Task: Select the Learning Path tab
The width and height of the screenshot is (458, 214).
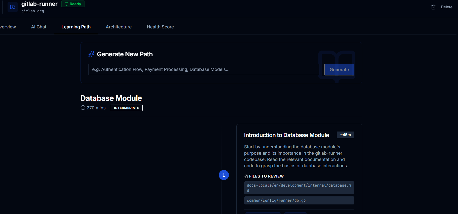Action: [76, 27]
